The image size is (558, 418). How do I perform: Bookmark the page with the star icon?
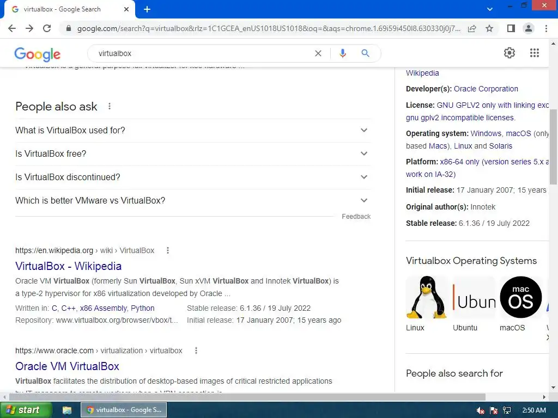(x=490, y=28)
